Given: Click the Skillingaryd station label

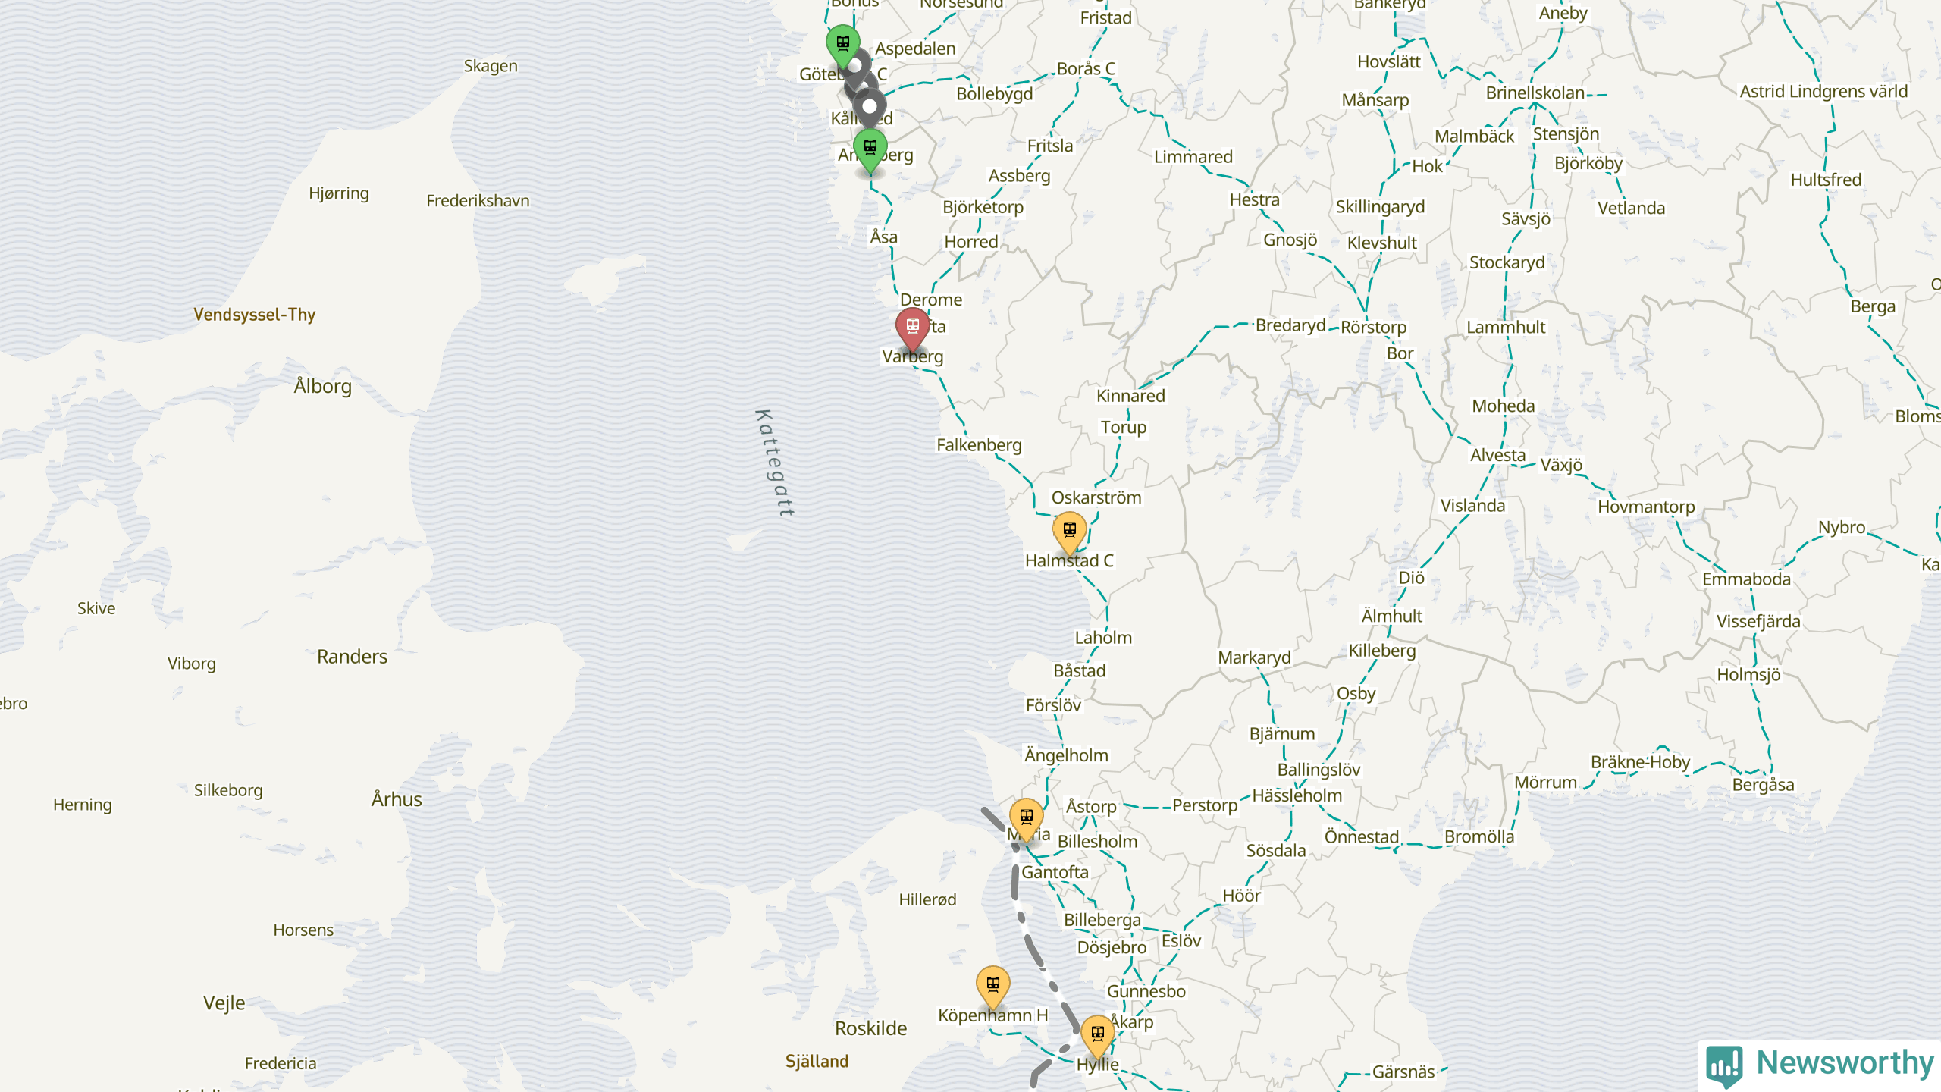Looking at the screenshot, I should click(x=1380, y=207).
